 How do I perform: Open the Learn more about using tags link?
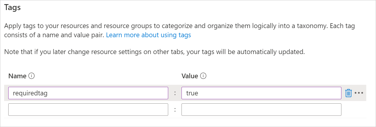pos(148,35)
